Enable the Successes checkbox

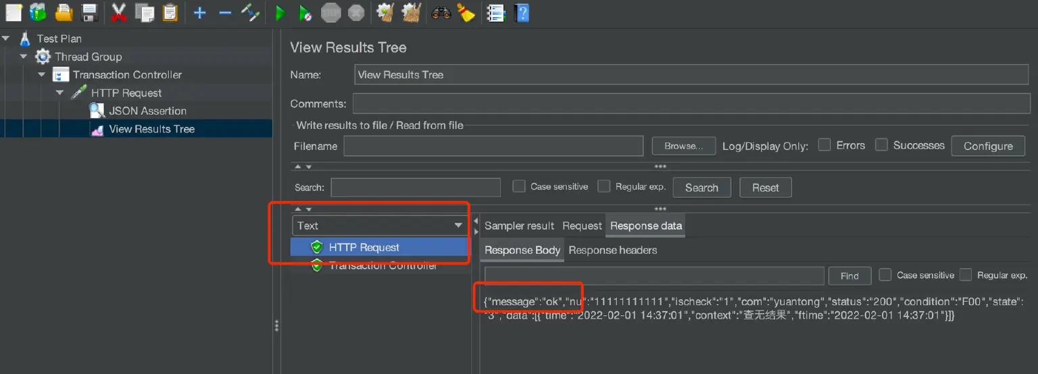[881, 144]
